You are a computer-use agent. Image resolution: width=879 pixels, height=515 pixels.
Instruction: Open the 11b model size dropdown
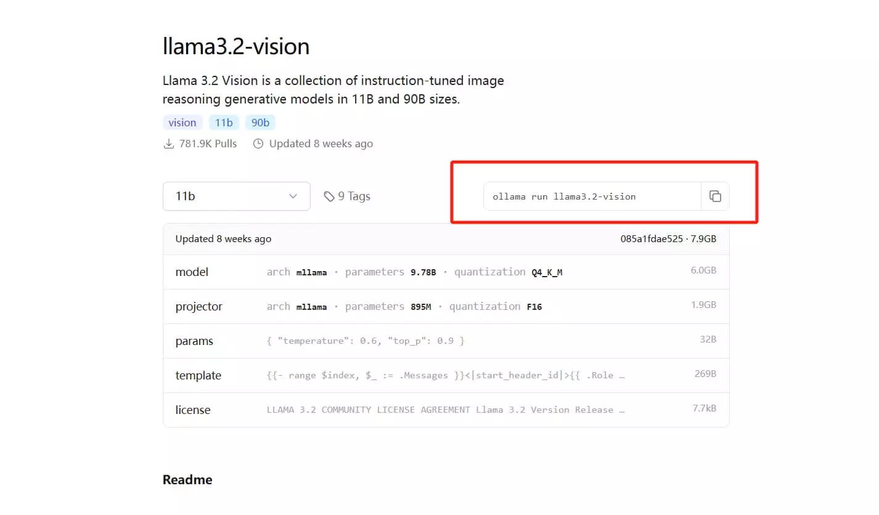pos(237,197)
